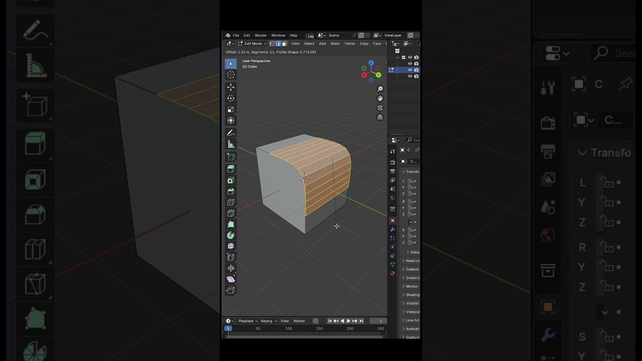Click the viewport pan hand gizmo

[380, 98]
